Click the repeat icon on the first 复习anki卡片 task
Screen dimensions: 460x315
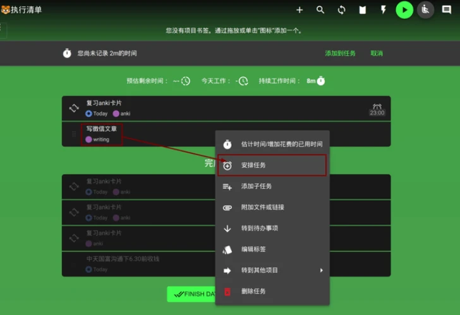pyautogui.click(x=74, y=108)
